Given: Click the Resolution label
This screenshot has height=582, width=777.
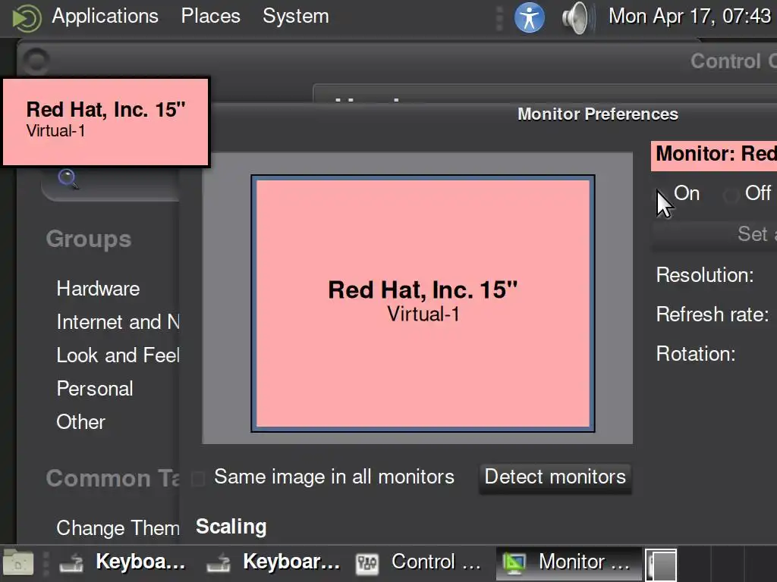Looking at the screenshot, I should [705, 274].
